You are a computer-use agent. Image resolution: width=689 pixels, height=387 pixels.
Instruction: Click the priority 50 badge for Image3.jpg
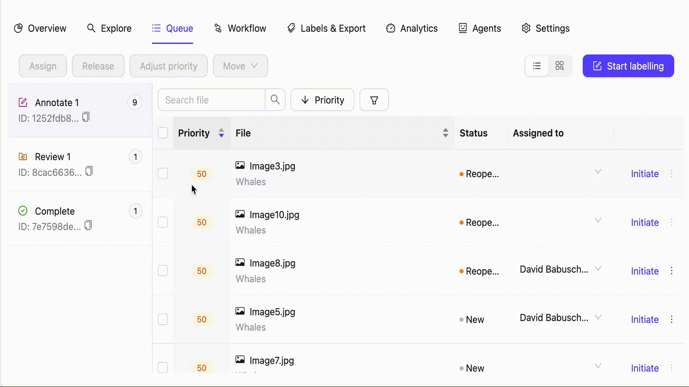tap(201, 174)
